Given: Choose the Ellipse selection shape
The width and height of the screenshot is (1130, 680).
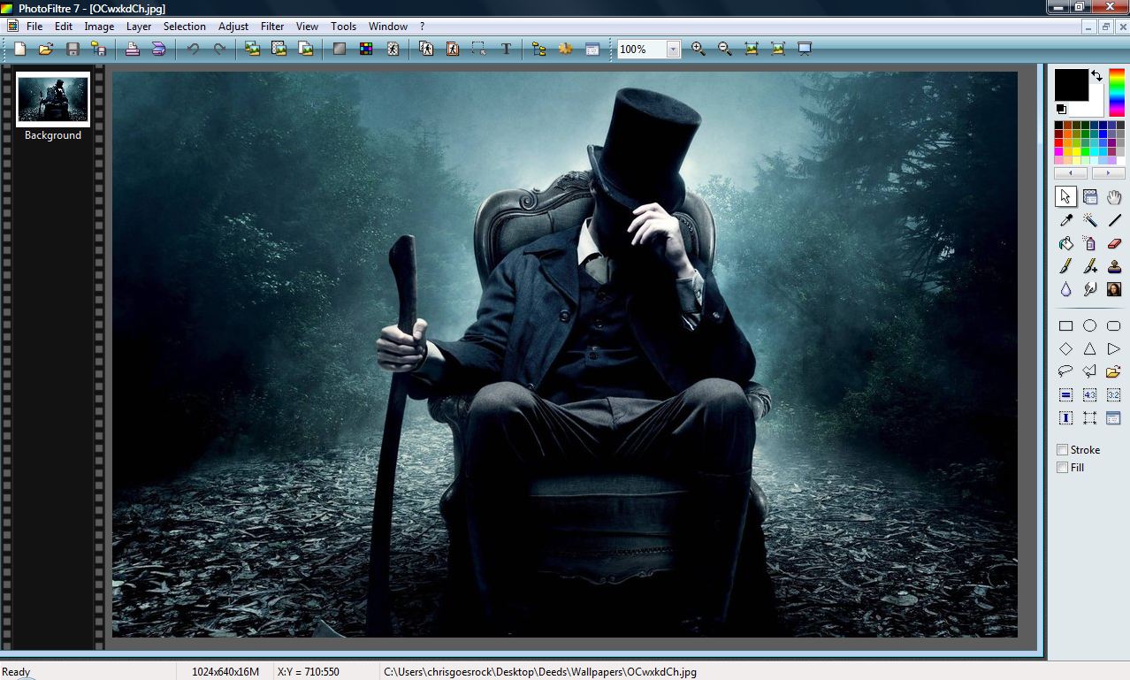Looking at the screenshot, I should (1090, 325).
